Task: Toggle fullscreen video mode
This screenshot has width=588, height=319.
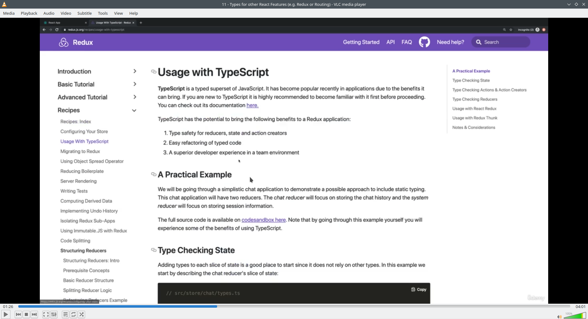Action: (x=46, y=314)
